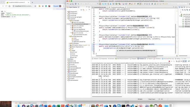The height and width of the screenshot is (107, 190).
Task: Collapse the com.crm.repositories package
Action: click(x=71, y=29)
